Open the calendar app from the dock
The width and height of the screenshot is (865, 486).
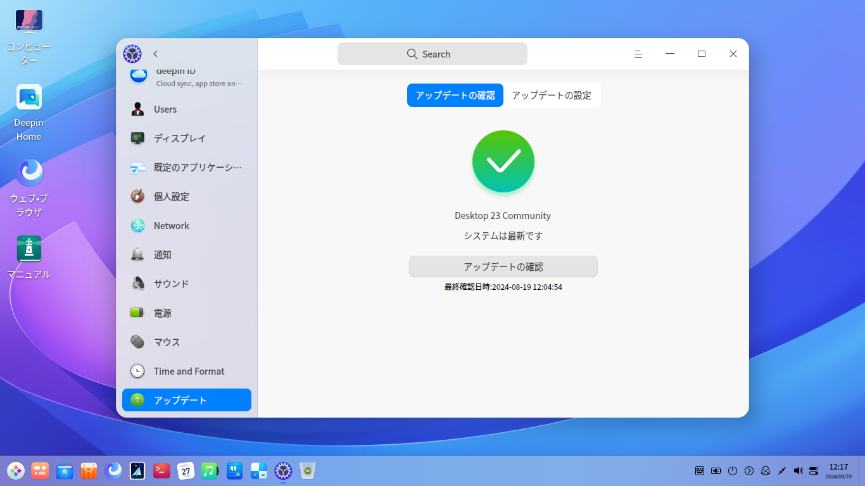click(186, 471)
